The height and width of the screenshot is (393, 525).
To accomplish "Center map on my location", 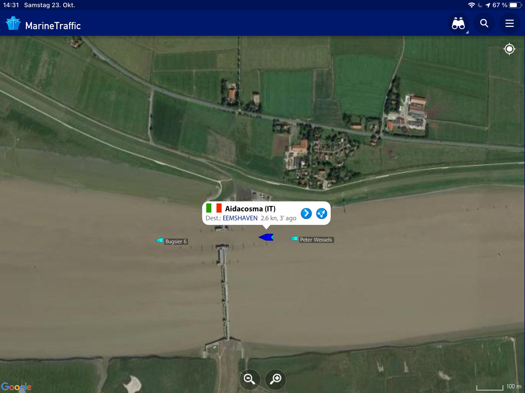I will coord(509,49).
